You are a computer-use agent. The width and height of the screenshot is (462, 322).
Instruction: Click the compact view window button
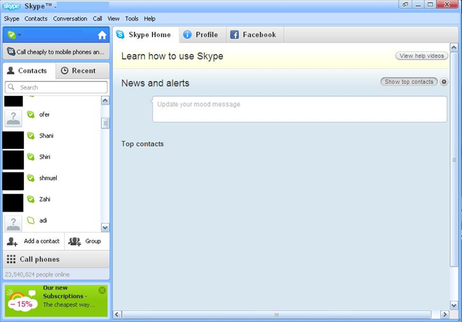(x=405, y=5)
